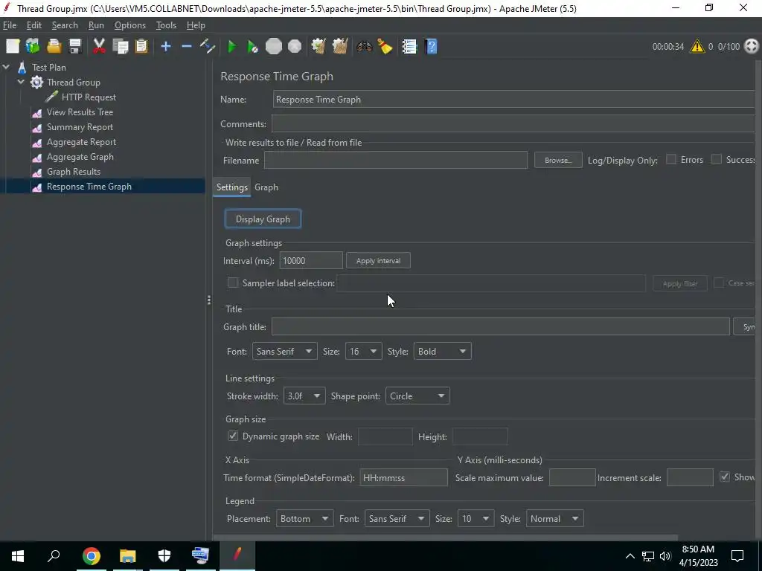
Task: Click the Save floppy disk icon
Action: pos(75,47)
